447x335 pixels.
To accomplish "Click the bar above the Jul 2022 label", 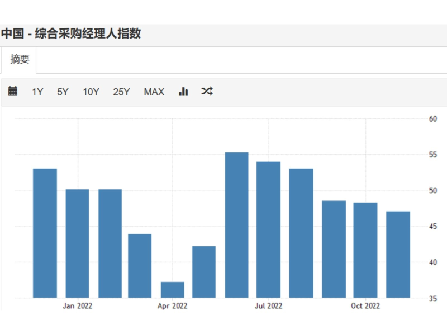I will coord(268,229).
